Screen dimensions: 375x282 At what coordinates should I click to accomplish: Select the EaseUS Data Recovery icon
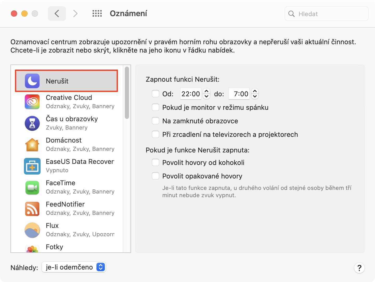[32, 166]
